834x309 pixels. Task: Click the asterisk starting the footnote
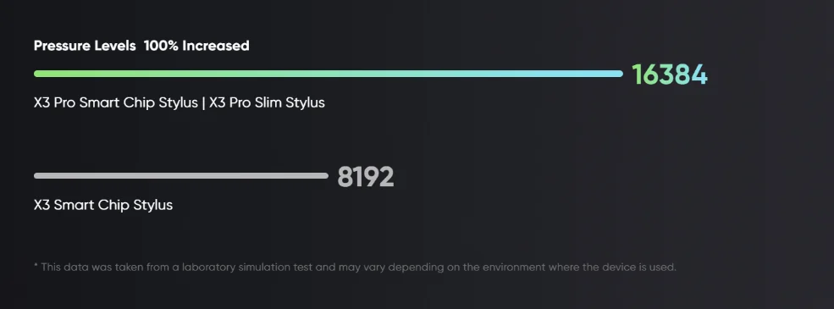tap(36, 265)
